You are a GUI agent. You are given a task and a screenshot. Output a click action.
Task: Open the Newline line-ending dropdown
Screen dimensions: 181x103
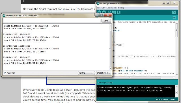coord(86,73)
